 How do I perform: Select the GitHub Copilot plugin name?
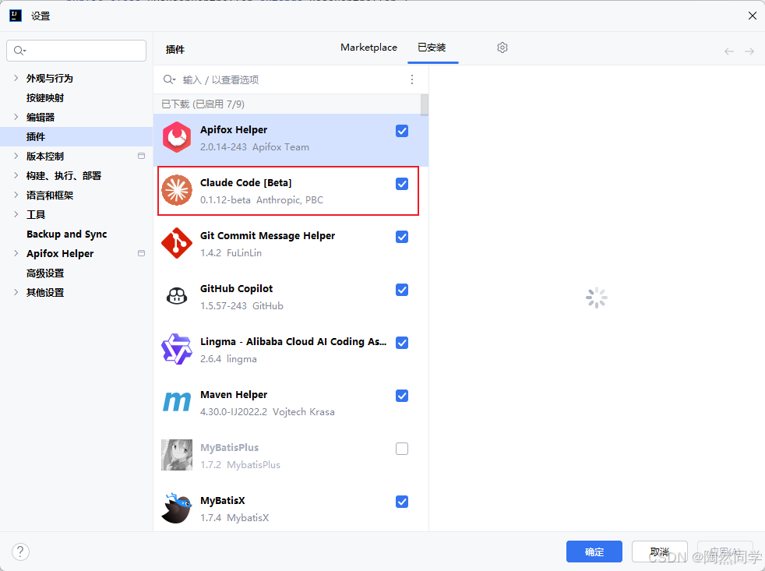[237, 288]
